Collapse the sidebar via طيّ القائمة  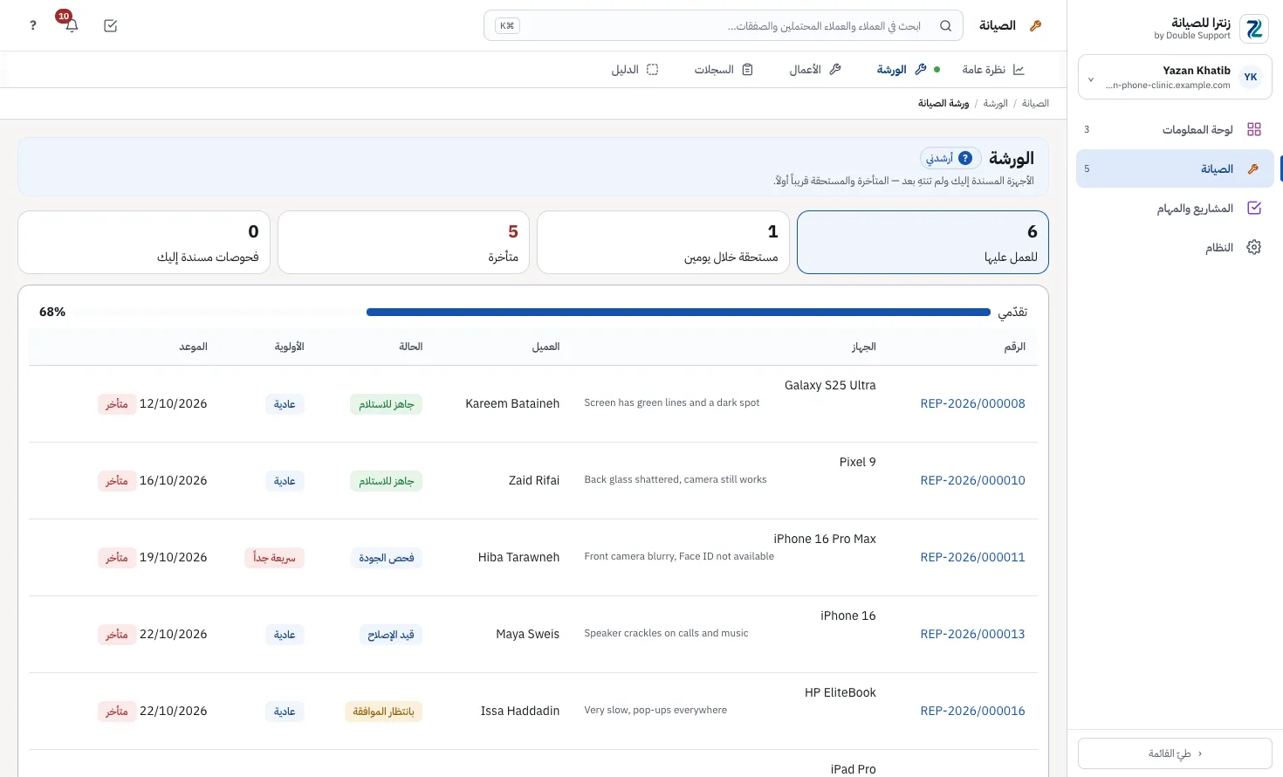pyautogui.click(x=1175, y=753)
